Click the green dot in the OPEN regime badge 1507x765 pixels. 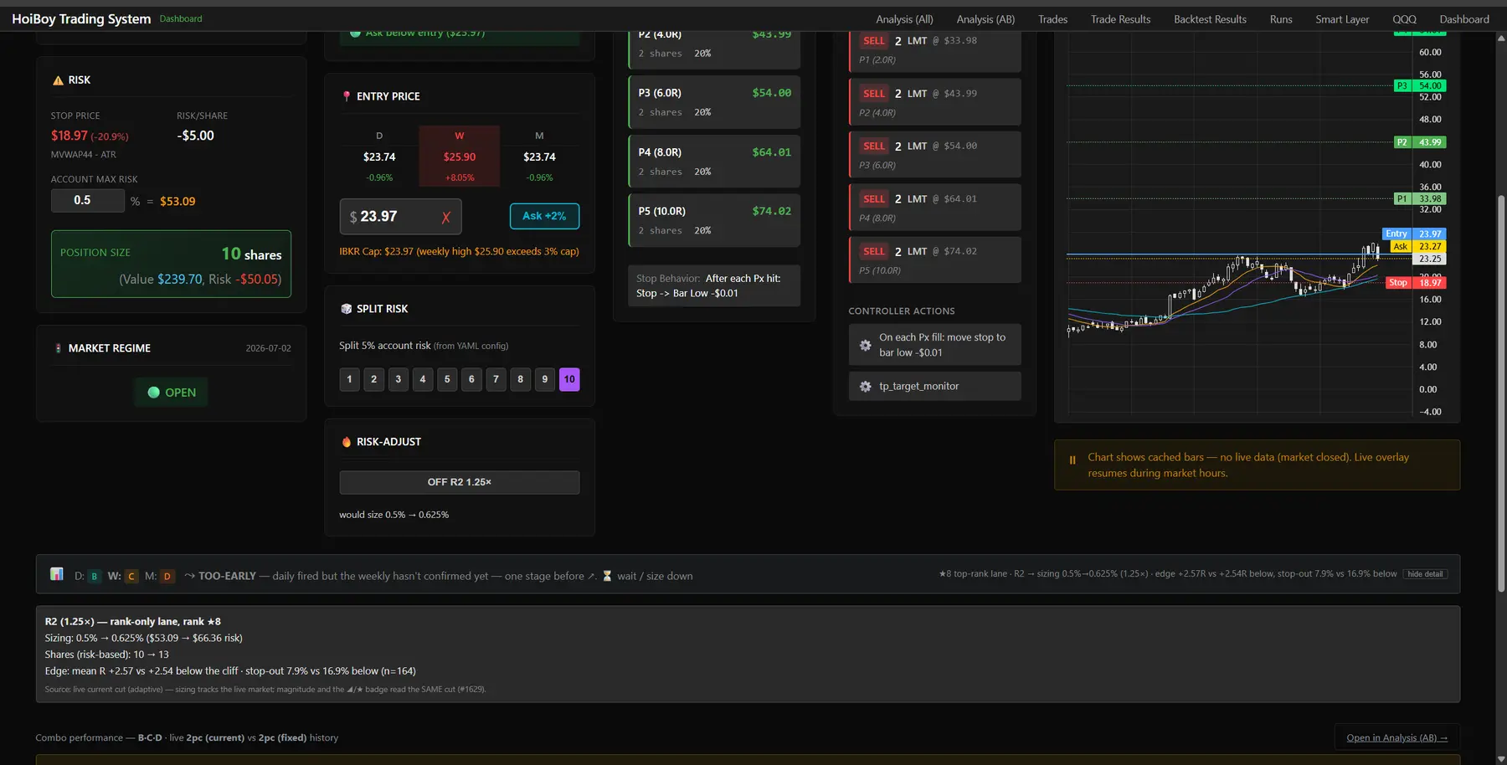pos(154,393)
